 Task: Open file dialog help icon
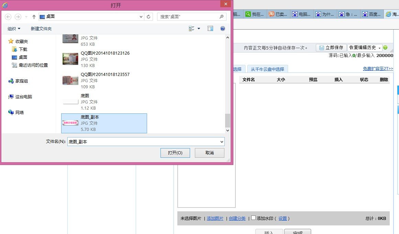222,29
